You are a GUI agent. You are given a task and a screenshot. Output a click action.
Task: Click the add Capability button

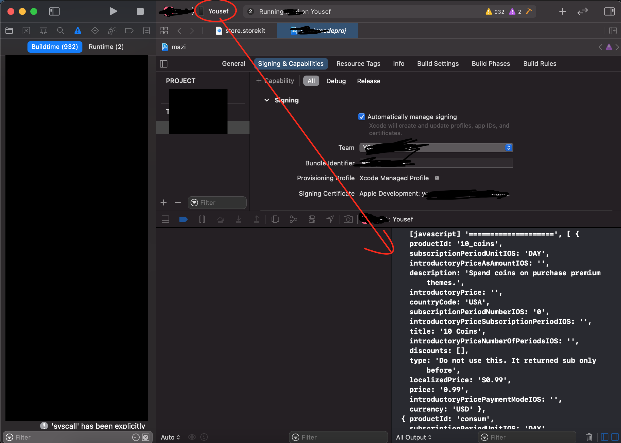point(275,81)
